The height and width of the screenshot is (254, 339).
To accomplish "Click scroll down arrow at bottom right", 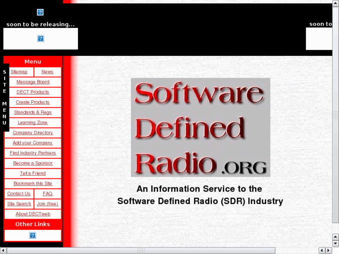I will point(336,243).
